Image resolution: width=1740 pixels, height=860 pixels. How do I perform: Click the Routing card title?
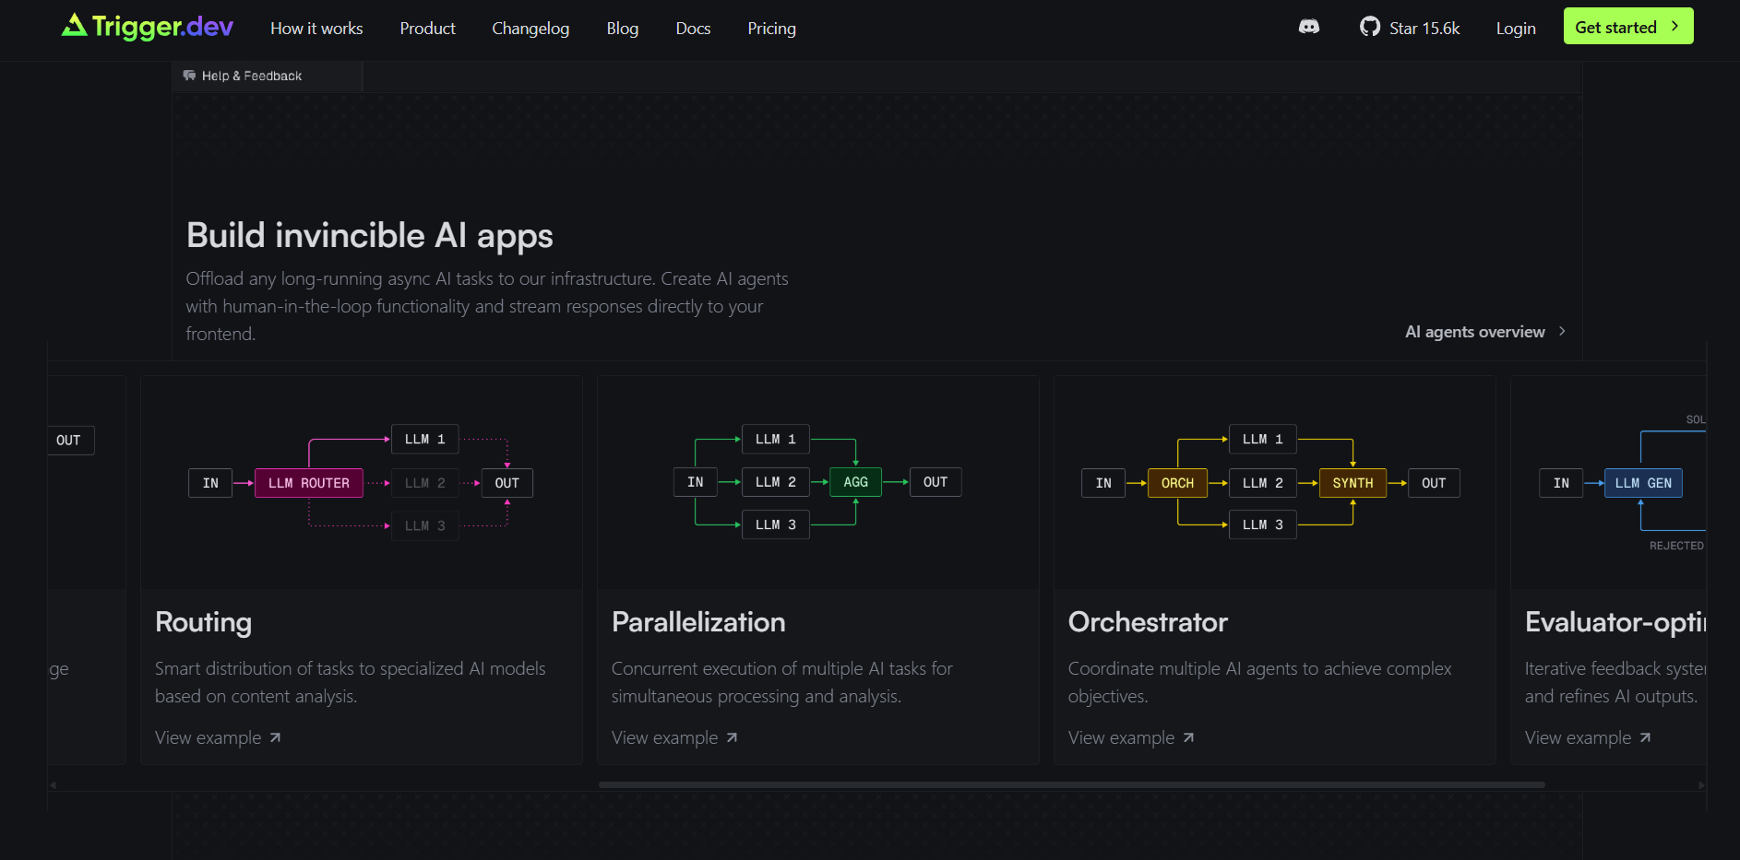(203, 622)
